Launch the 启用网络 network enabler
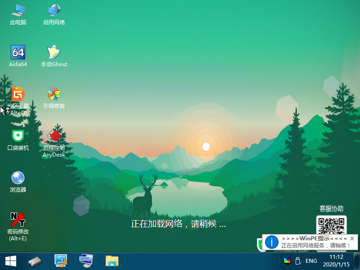 click(x=54, y=11)
